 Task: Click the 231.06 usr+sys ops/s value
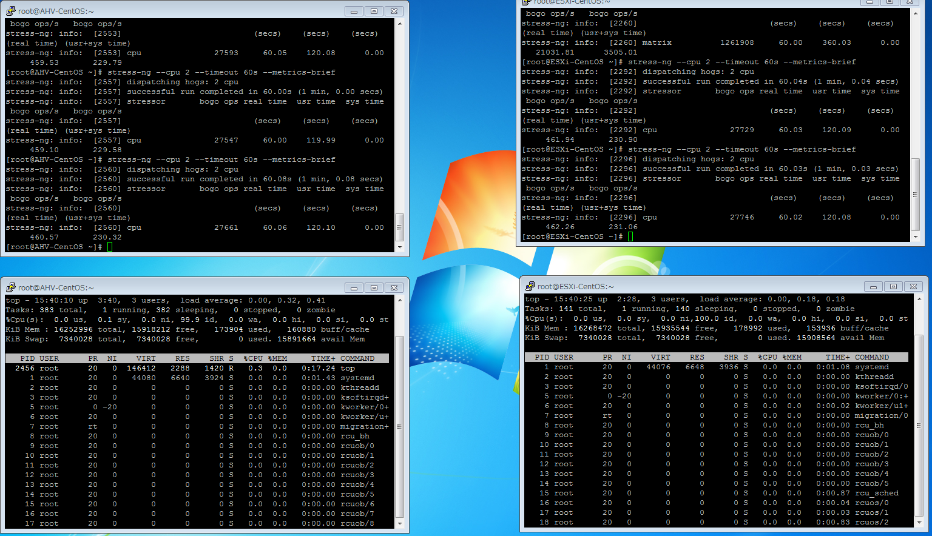click(623, 227)
